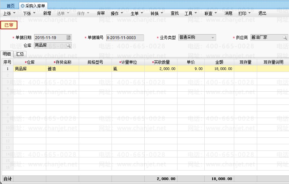Click the 退出 button
The width and height of the screenshot is (289, 184).
coord(262,13)
